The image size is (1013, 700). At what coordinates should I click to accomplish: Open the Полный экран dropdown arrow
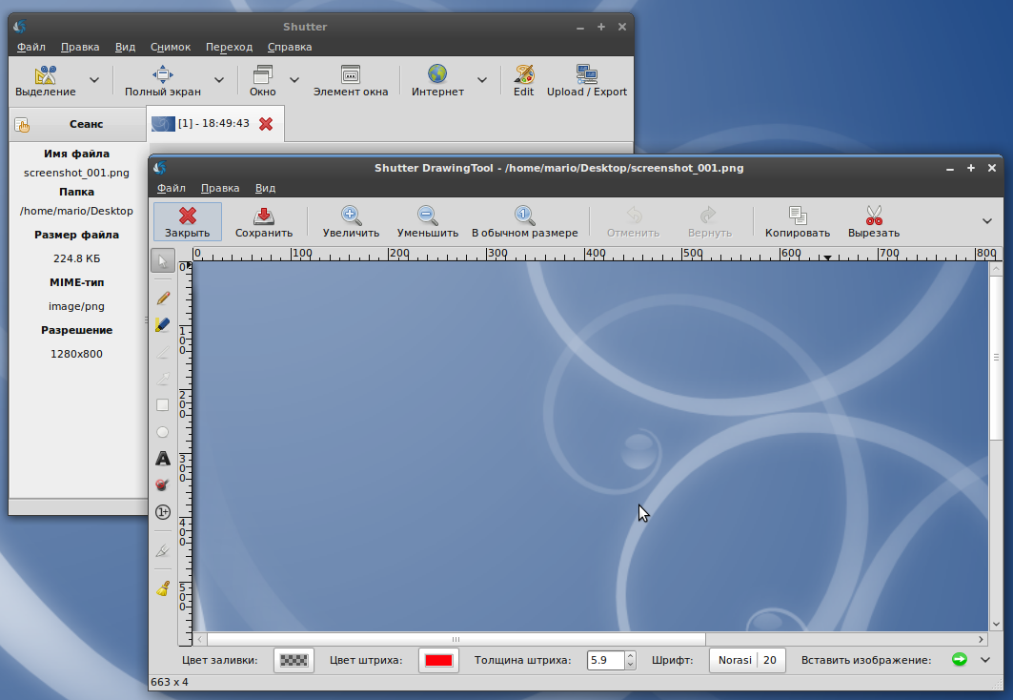(x=219, y=80)
